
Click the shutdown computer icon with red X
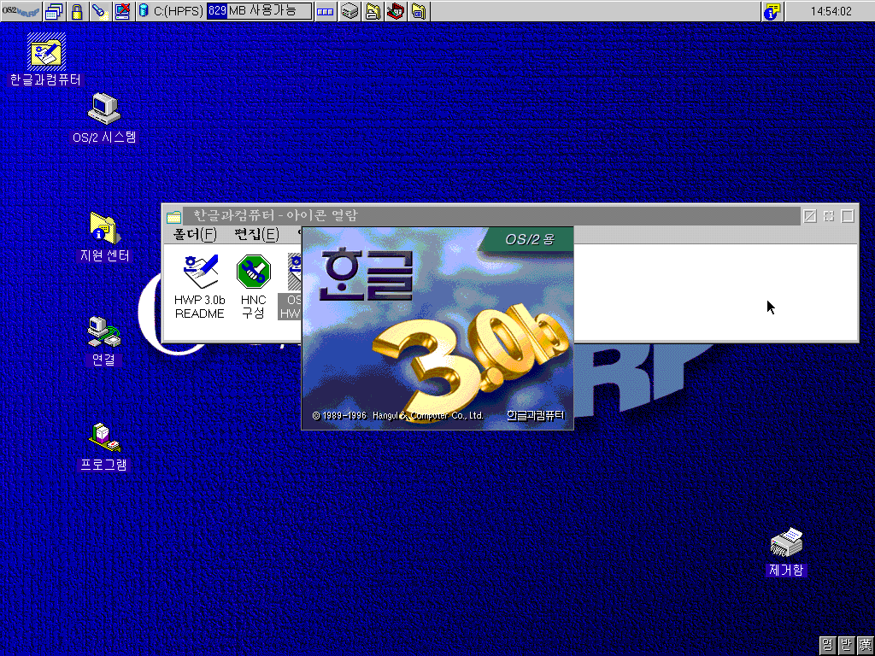click(123, 11)
